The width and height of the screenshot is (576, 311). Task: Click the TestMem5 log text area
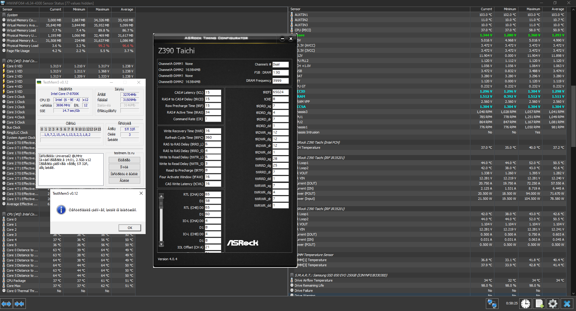(71, 169)
